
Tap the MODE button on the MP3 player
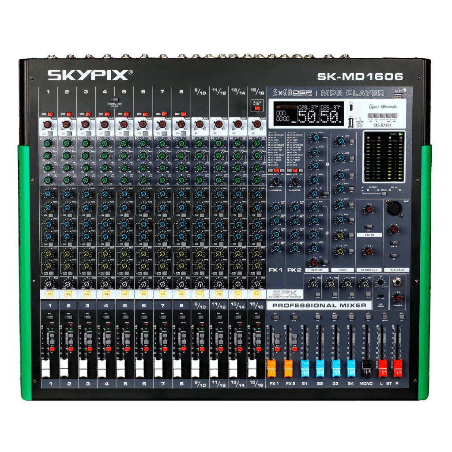click(x=383, y=116)
